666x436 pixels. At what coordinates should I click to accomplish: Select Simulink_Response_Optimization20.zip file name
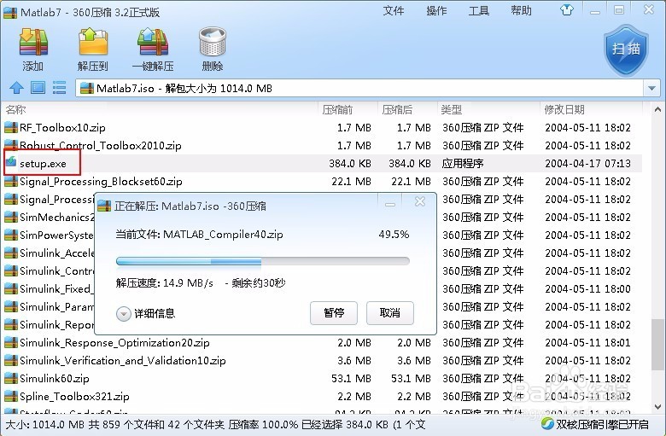[x=114, y=343]
